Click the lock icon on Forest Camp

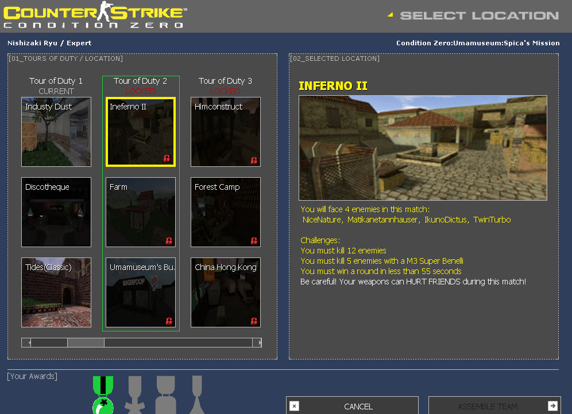click(254, 241)
